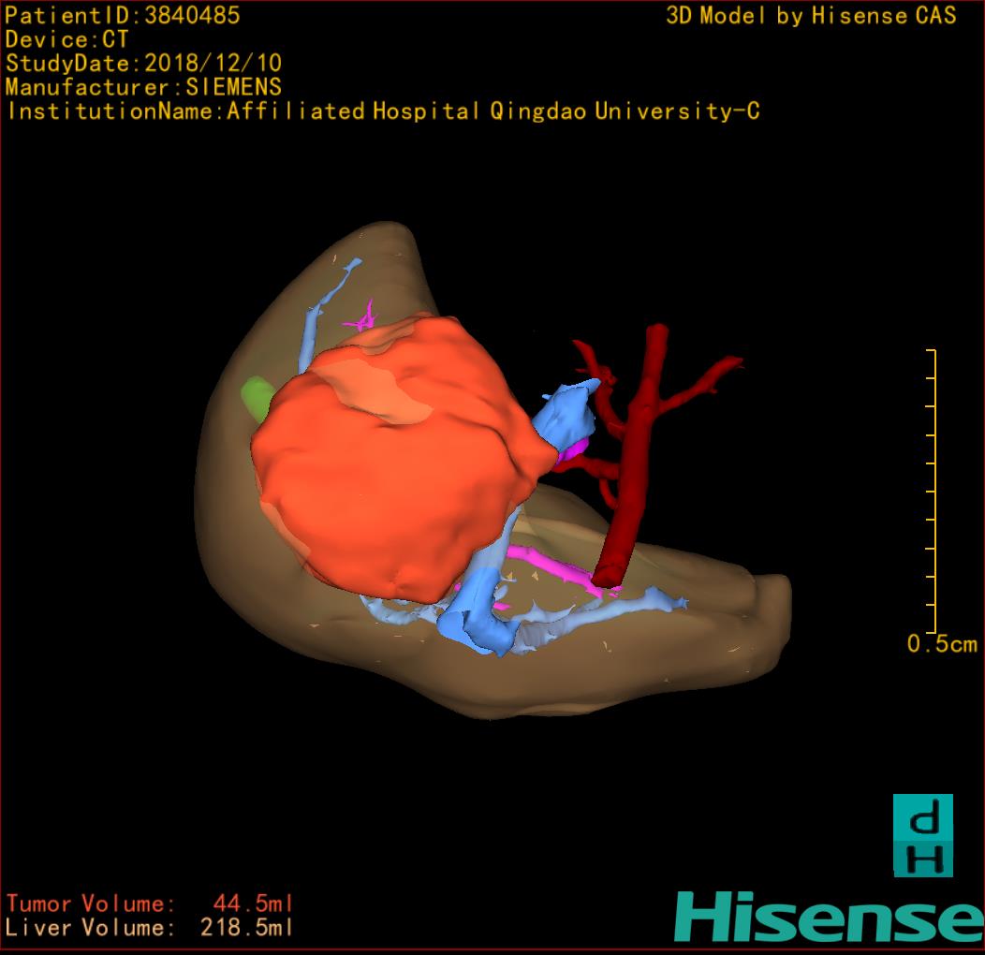Click the InstitutionName line
Viewport: 985px width, 955px height.
pyautogui.click(x=382, y=111)
